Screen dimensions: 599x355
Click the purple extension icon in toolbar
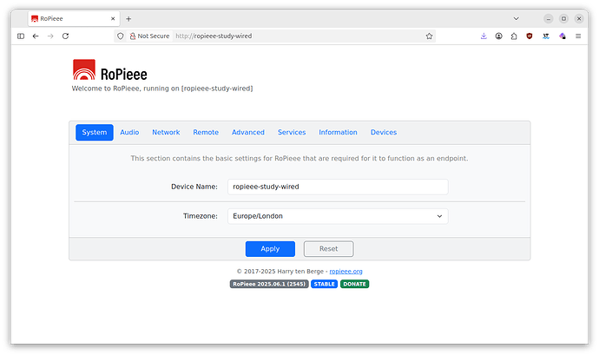[x=563, y=36]
